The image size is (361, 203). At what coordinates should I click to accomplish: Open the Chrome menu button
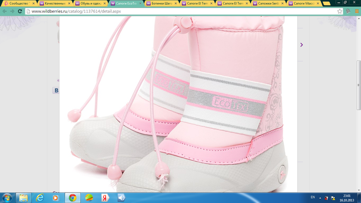point(357,11)
